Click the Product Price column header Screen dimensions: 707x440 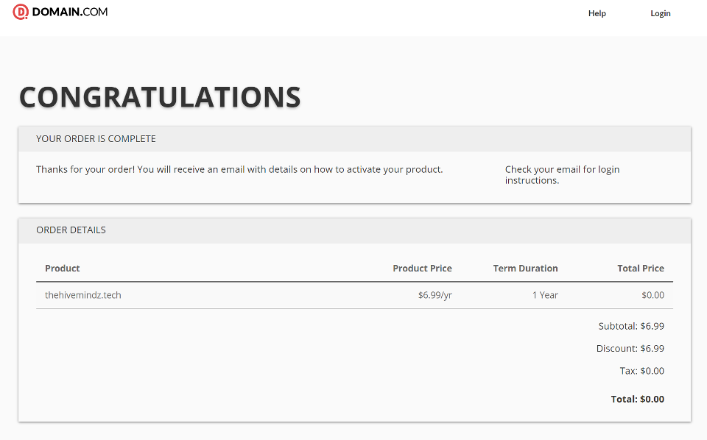[x=422, y=269]
